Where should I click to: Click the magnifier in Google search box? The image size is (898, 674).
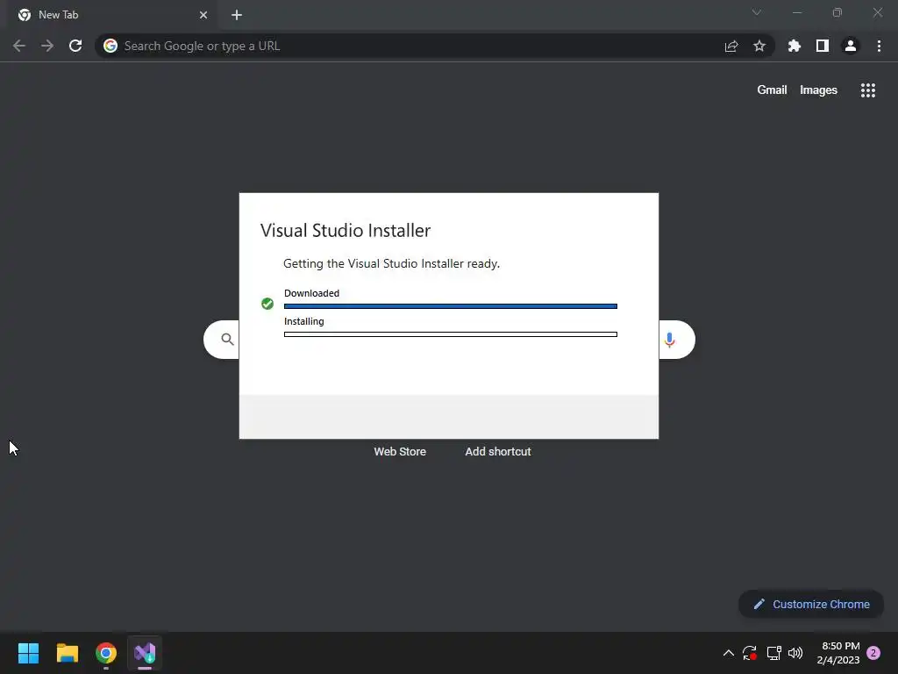pyautogui.click(x=227, y=340)
